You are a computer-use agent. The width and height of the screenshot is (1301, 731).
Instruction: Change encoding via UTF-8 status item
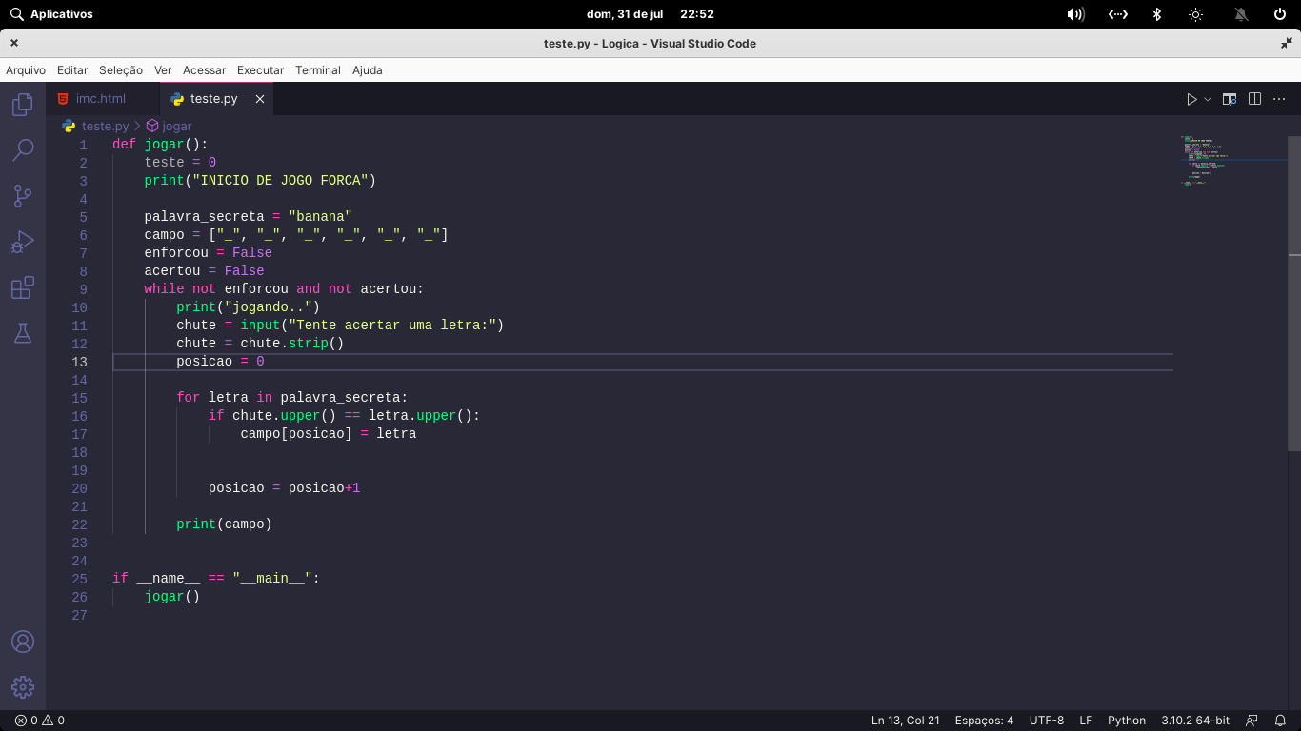(1047, 721)
